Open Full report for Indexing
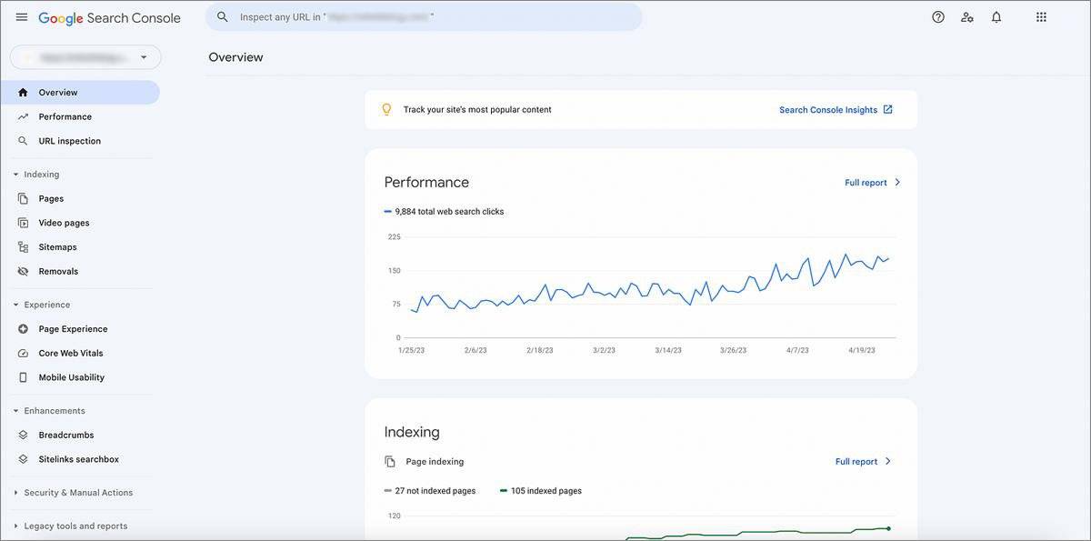Screen dimensions: 1091x541 [856, 462]
